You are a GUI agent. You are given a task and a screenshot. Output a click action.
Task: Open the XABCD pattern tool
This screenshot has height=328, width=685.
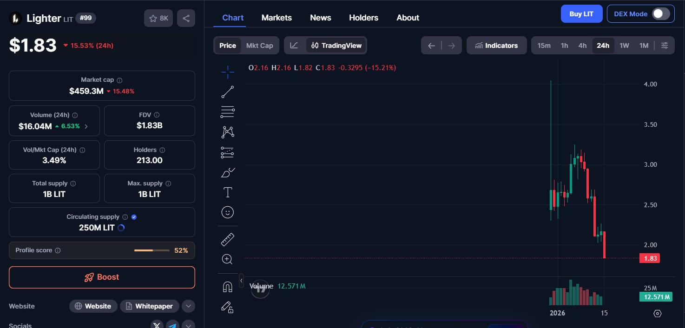click(227, 131)
